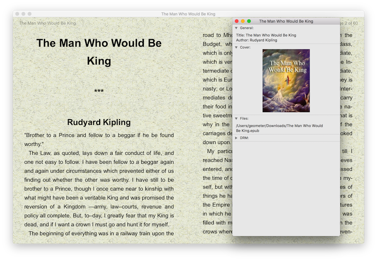
Task: Click the Rudyard Kipling author heading
Action: click(x=99, y=122)
